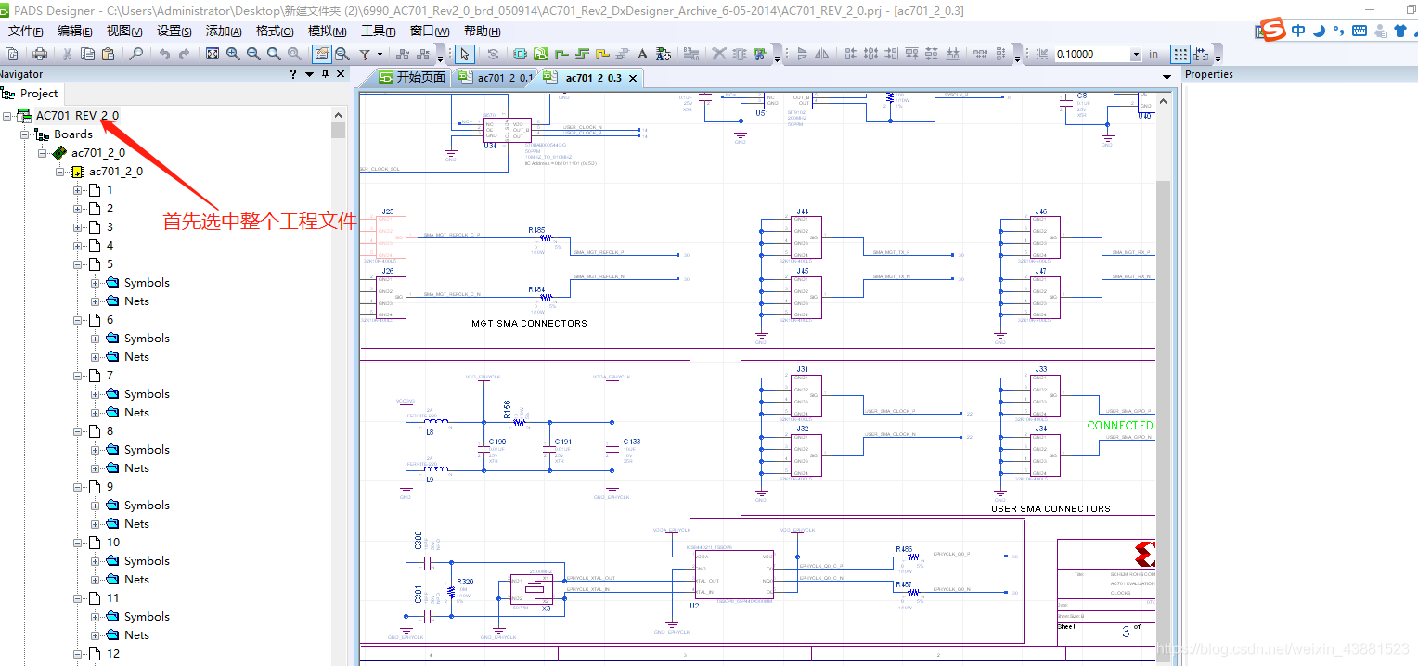Open the grid spacing 0.10000 dropdown
This screenshot has height=666, width=1418.
(1136, 54)
